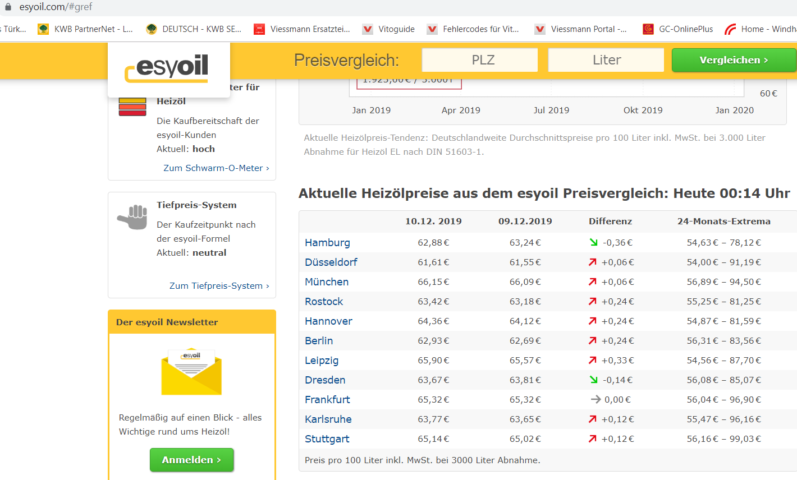The width and height of the screenshot is (797, 480).
Task: Click the 09.12.2019 column header
Action: pos(525,221)
